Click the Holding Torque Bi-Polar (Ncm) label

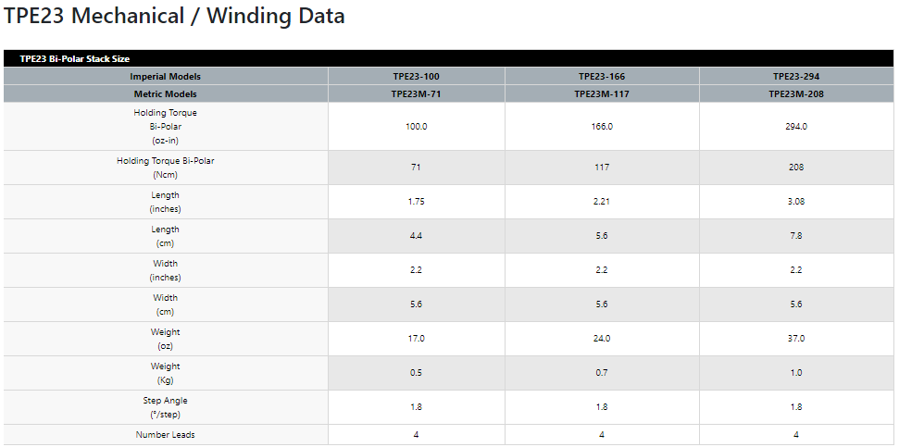tap(166, 168)
